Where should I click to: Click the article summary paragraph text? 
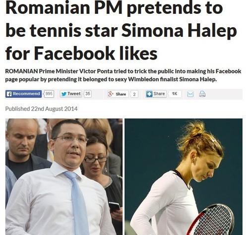tap(123, 75)
